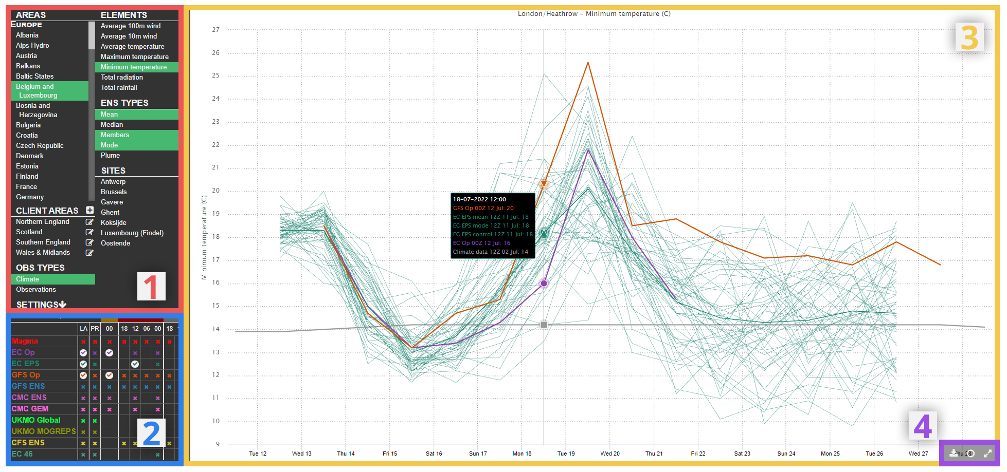
Task: Click the CMC GEM cross in PR column
Action: (x=95, y=409)
